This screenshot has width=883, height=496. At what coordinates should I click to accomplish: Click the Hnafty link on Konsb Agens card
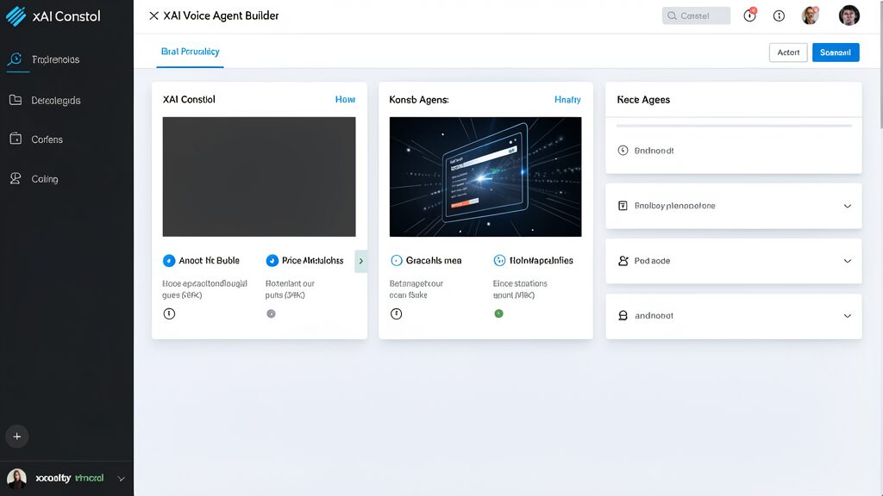[x=567, y=100]
